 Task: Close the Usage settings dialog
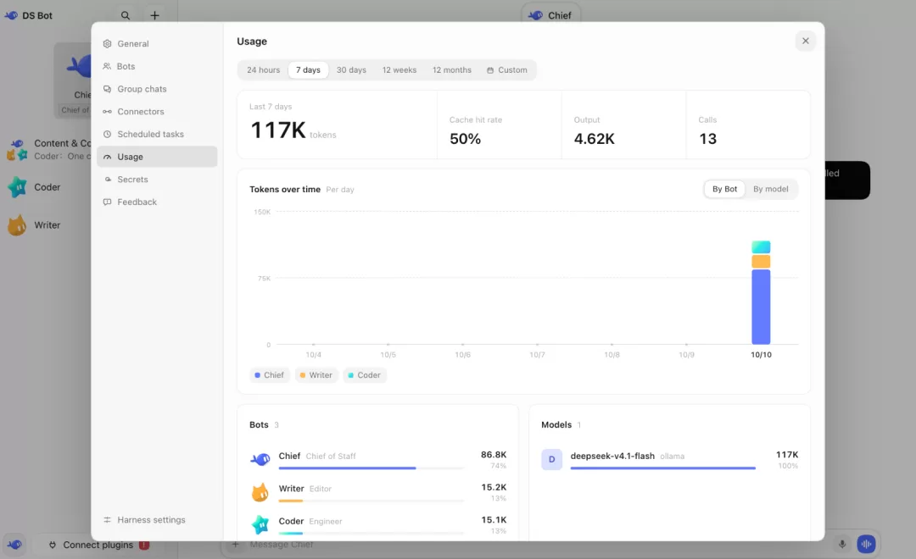806,41
